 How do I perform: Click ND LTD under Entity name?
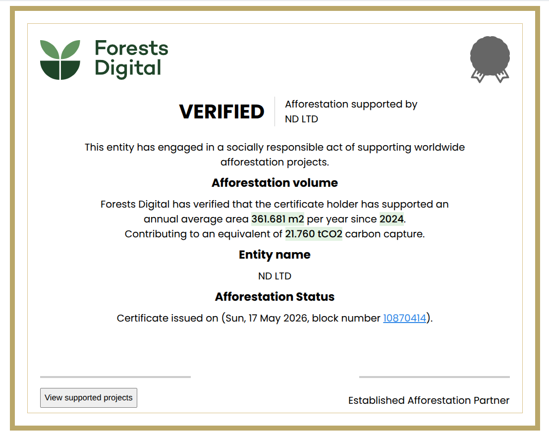[x=274, y=276]
